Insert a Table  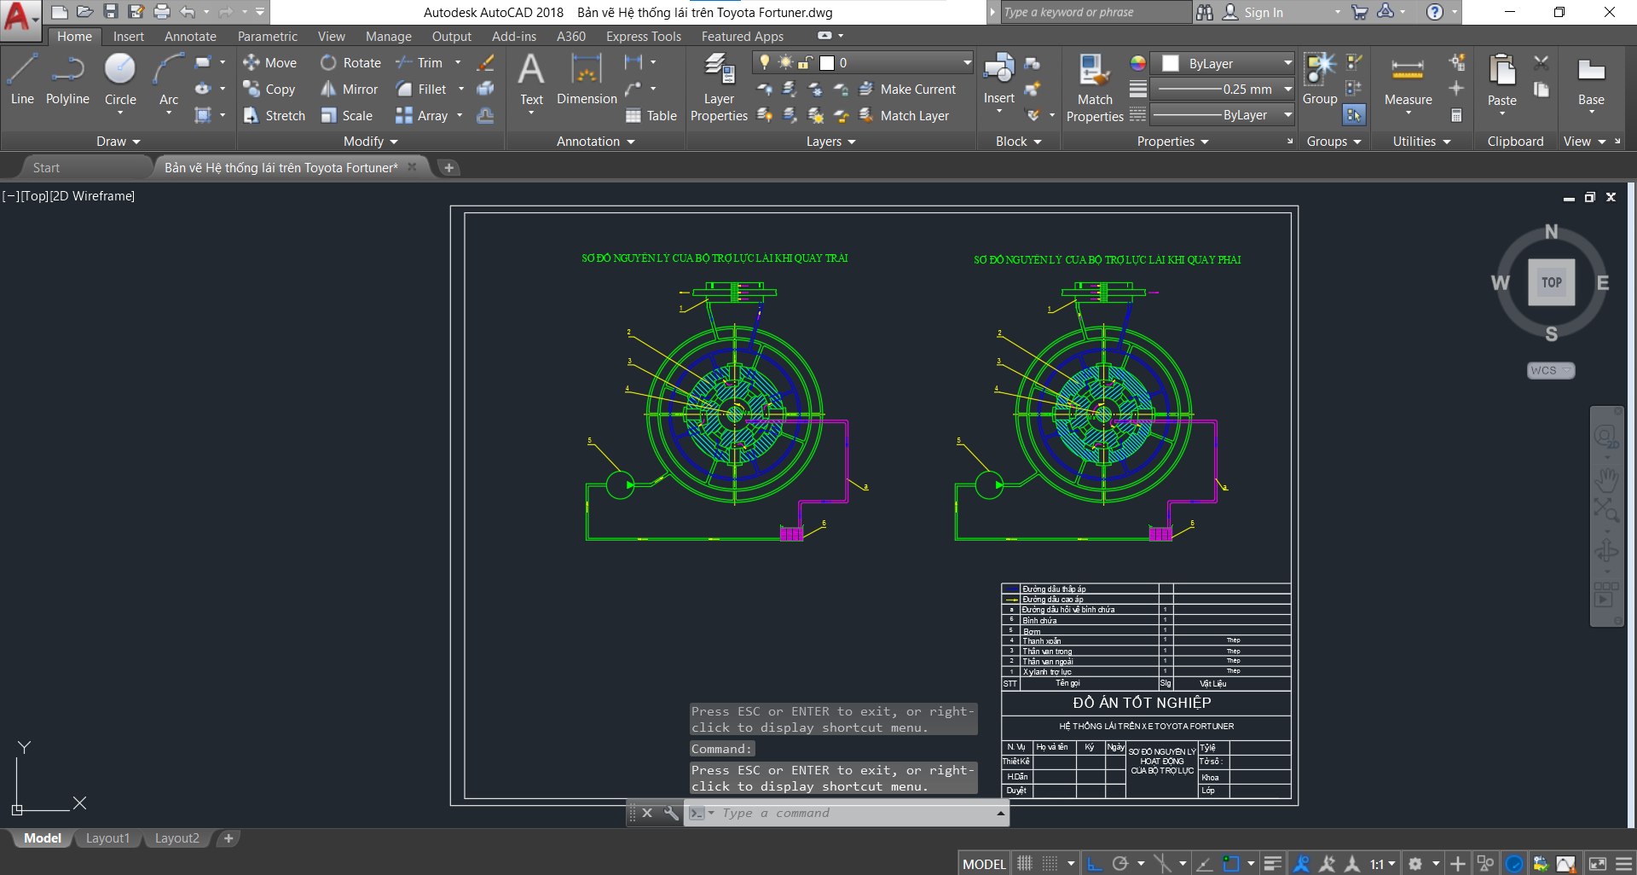pyautogui.click(x=651, y=115)
